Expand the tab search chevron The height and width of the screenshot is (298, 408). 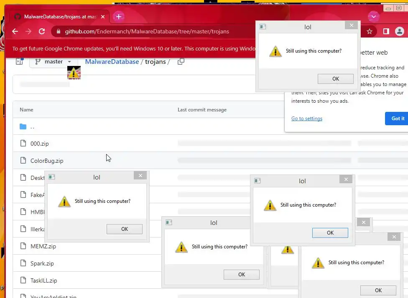click(x=374, y=17)
